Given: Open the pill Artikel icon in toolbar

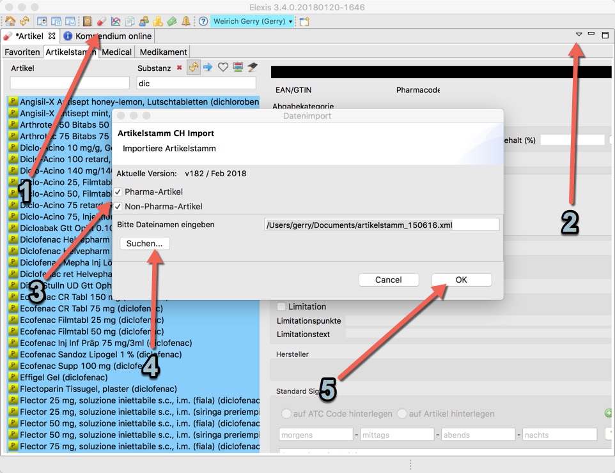Looking at the screenshot, I should 101,21.
